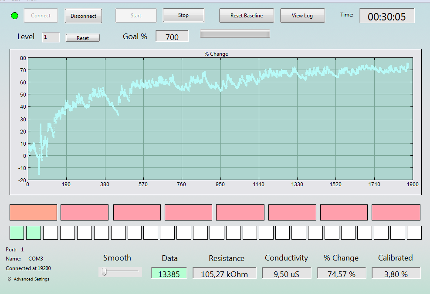Viewport: 430px width, 294px height.
Task: Click the third empty white progress square
Action: click(85, 233)
